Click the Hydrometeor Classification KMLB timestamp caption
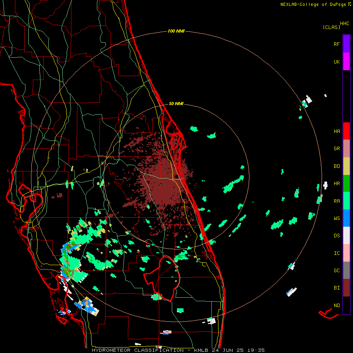This screenshot has width=353, height=353. 178,350
